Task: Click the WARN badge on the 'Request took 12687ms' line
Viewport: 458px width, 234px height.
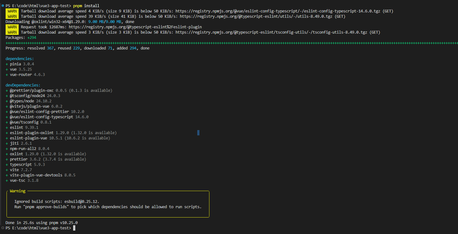Action: click(x=12, y=27)
